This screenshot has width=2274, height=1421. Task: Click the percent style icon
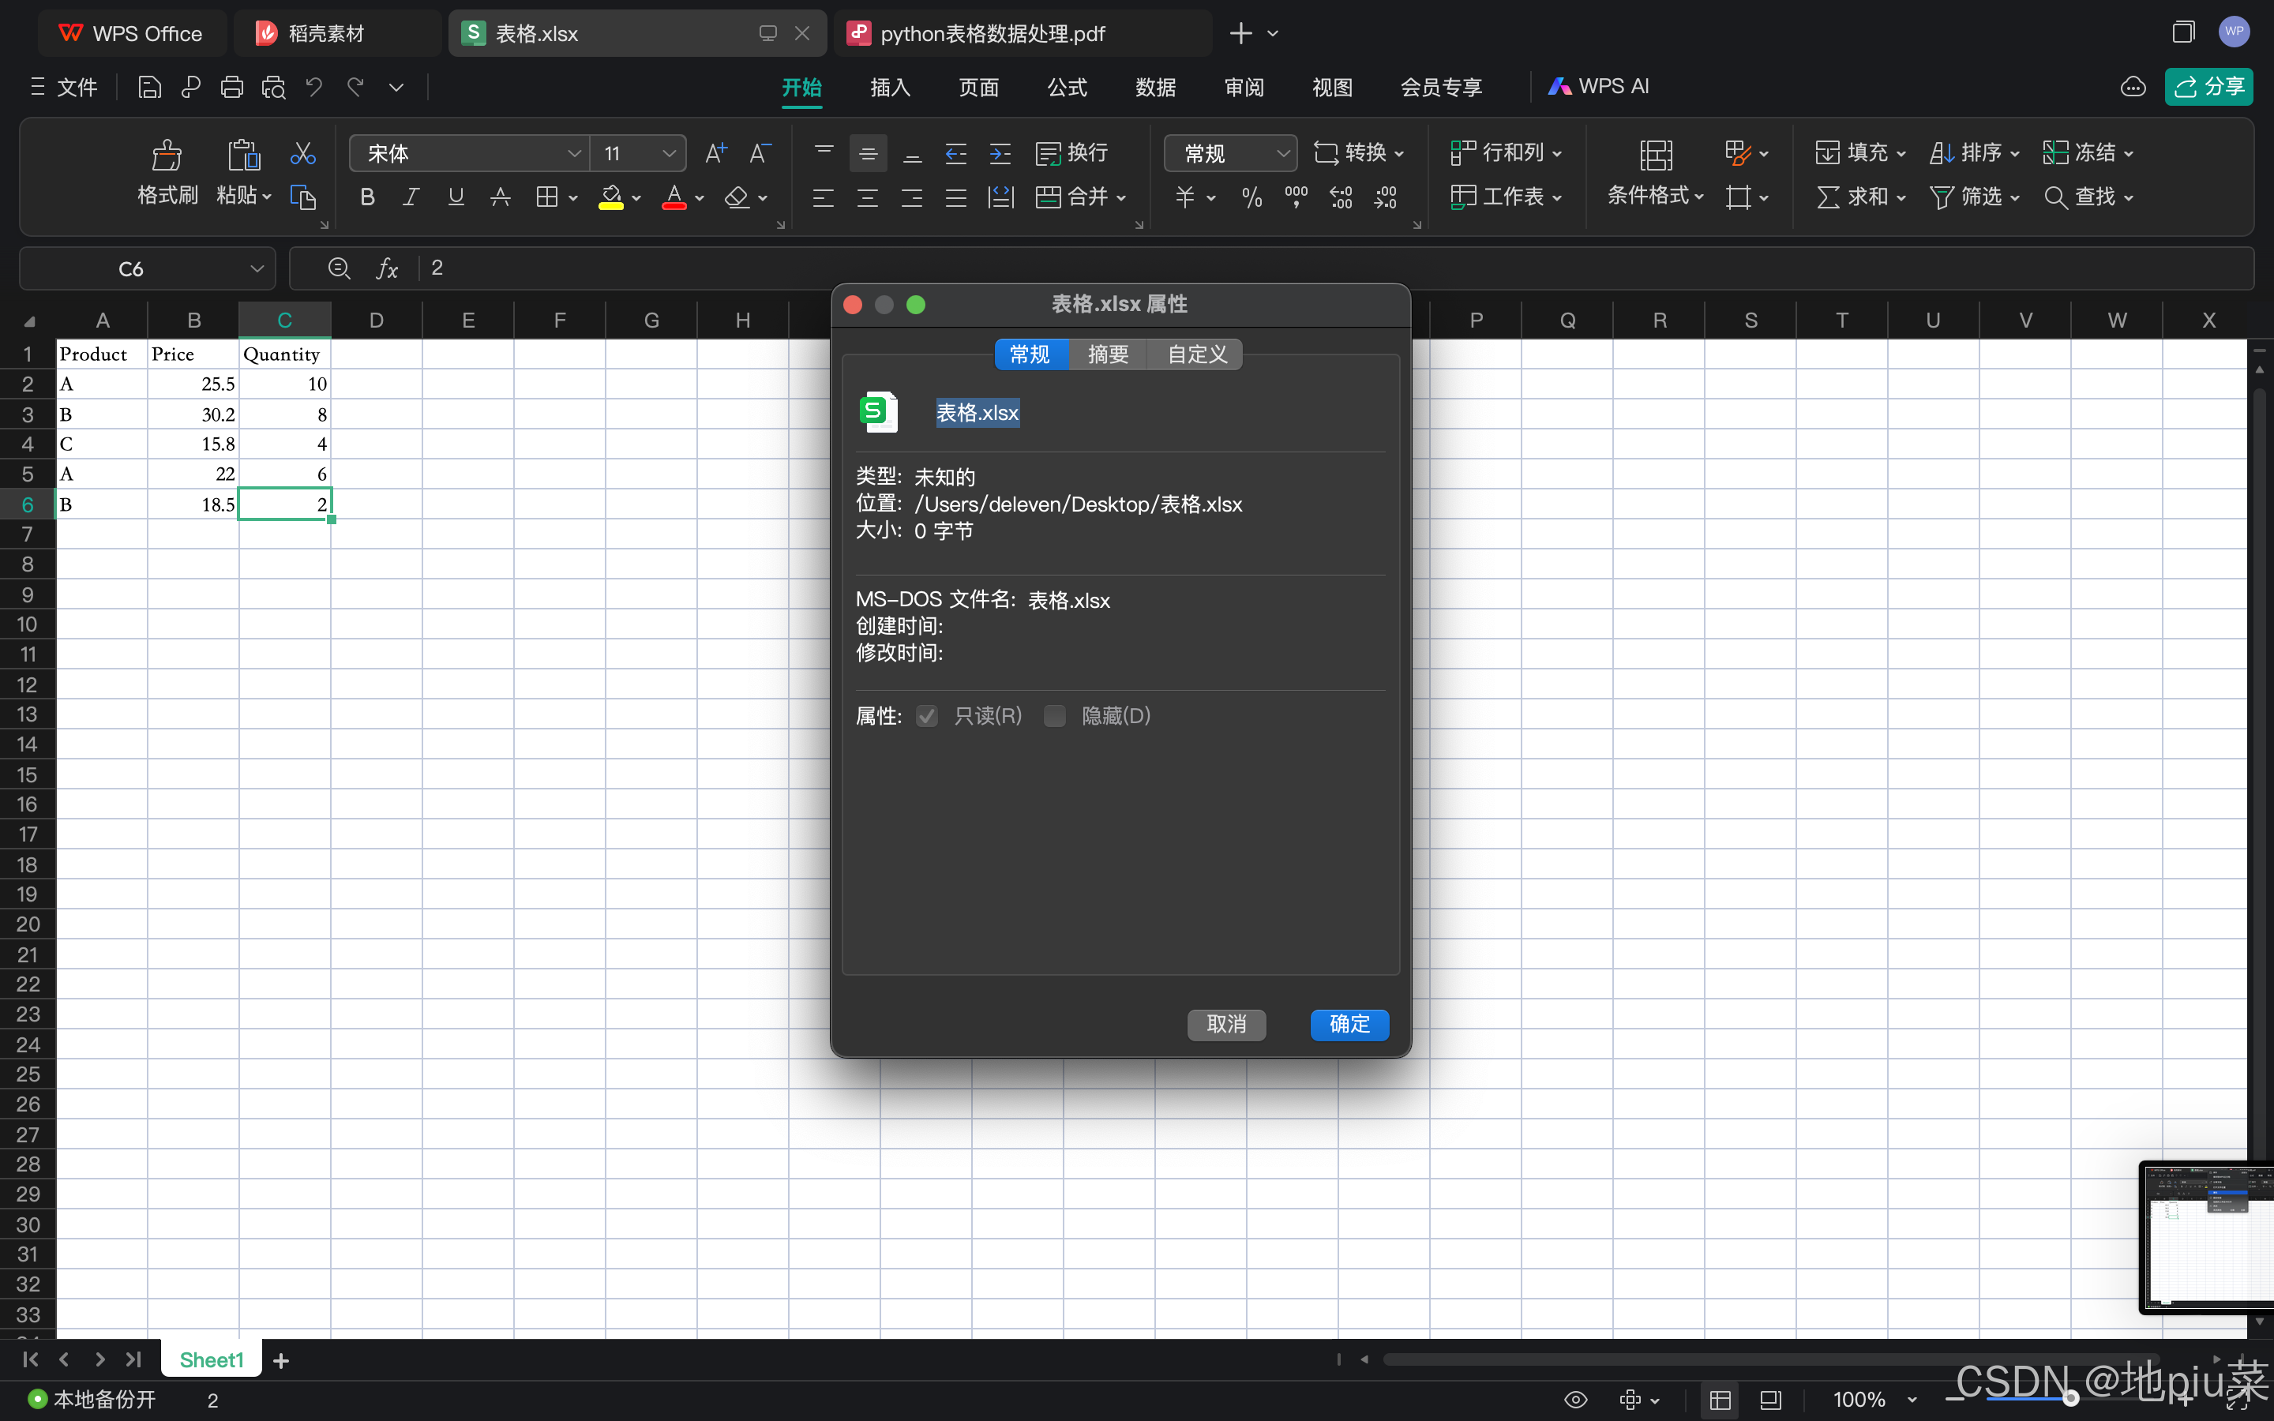[x=1251, y=197]
